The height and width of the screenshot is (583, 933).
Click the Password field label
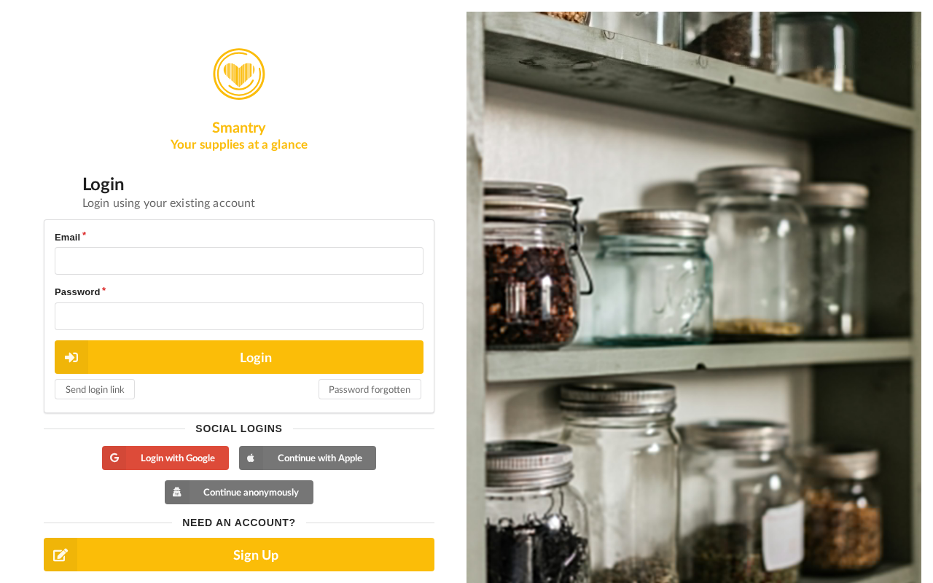coord(77,291)
